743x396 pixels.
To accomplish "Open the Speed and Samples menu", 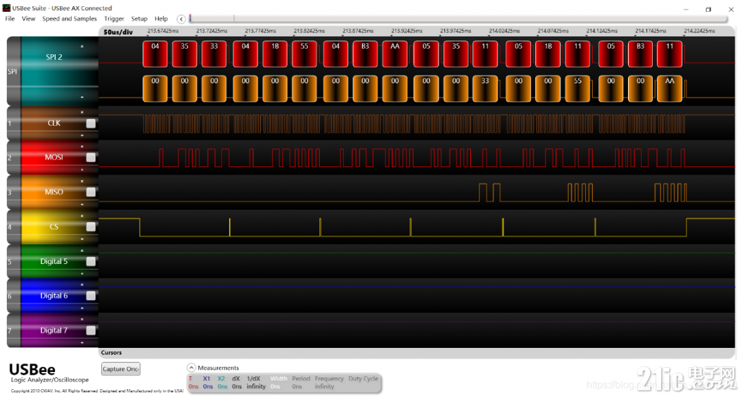I will [x=69, y=19].
